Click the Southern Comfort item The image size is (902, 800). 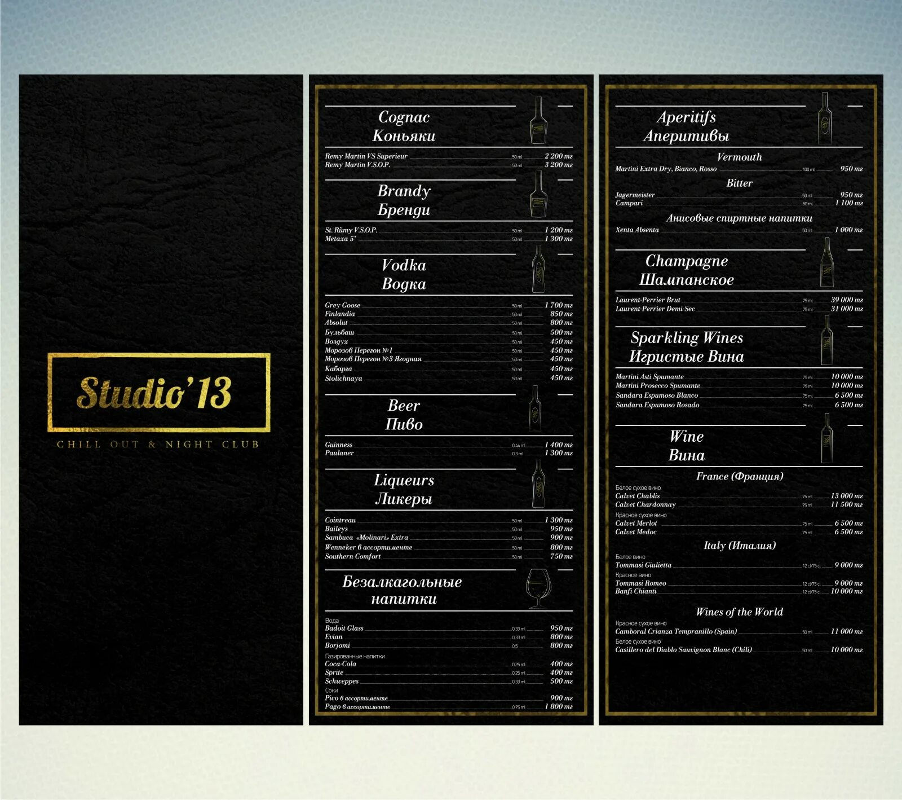pos(449,556)
